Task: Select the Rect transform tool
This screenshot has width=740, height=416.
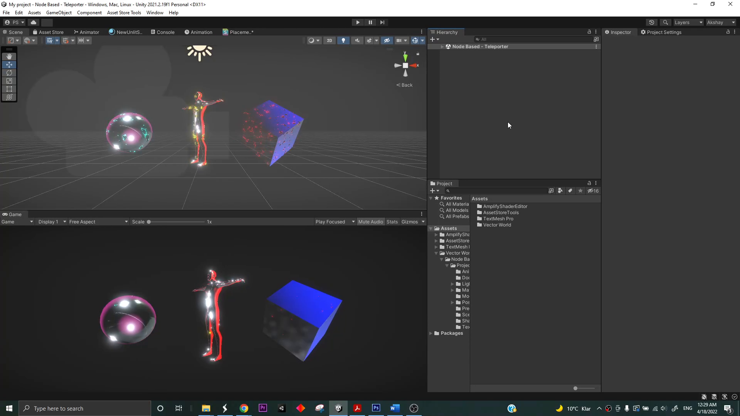Action: pos(9,89)
